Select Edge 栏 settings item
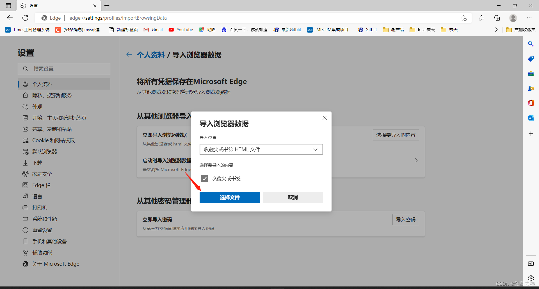 coord(64,185)
